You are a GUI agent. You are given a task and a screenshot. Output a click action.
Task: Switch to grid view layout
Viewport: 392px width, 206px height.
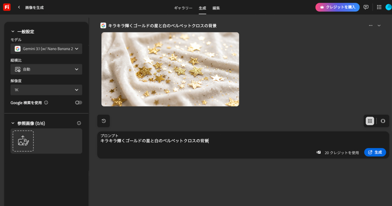pyautogui.click(x=370, y=121)
